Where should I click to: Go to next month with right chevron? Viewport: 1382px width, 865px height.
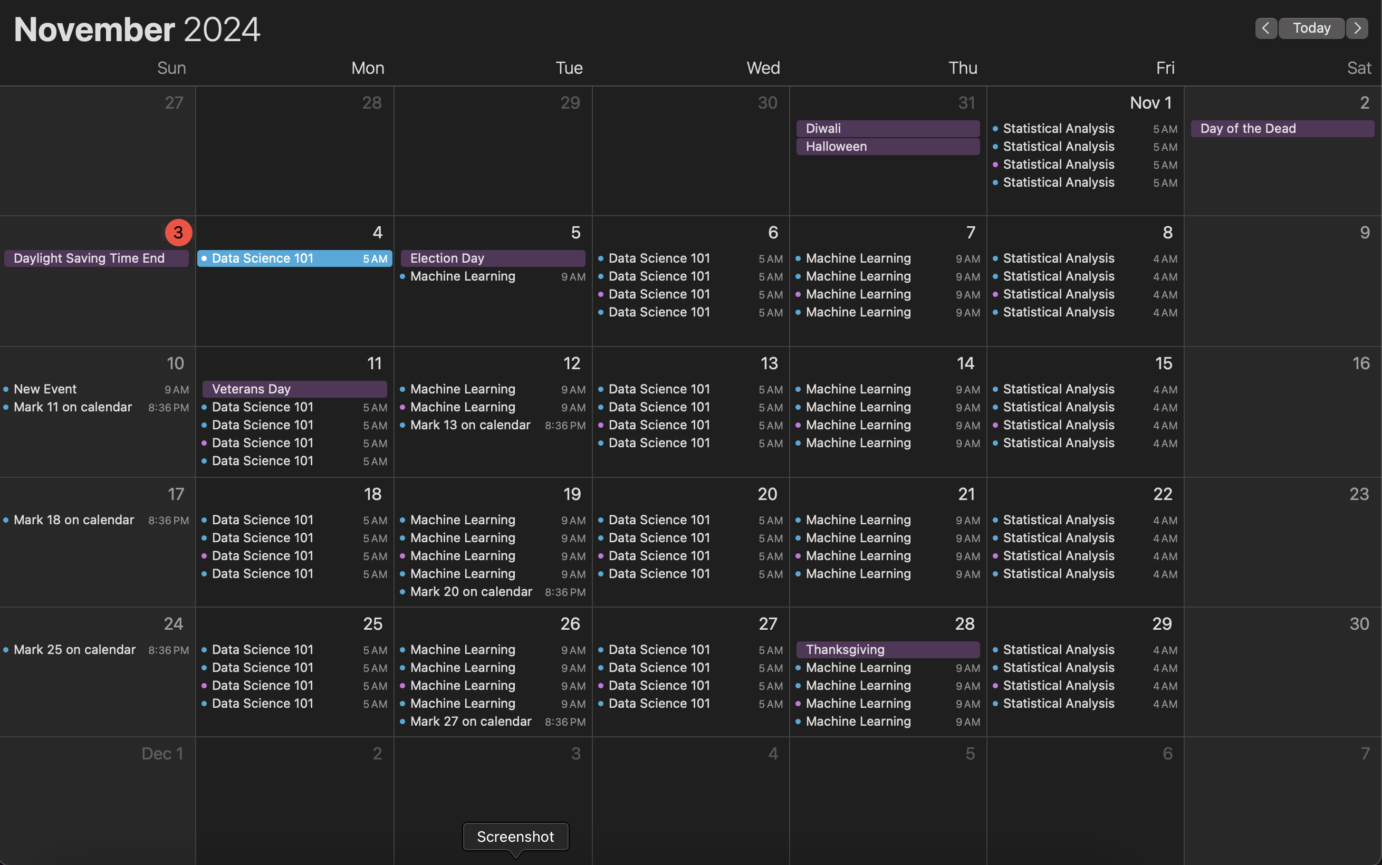click(1357, 28)
